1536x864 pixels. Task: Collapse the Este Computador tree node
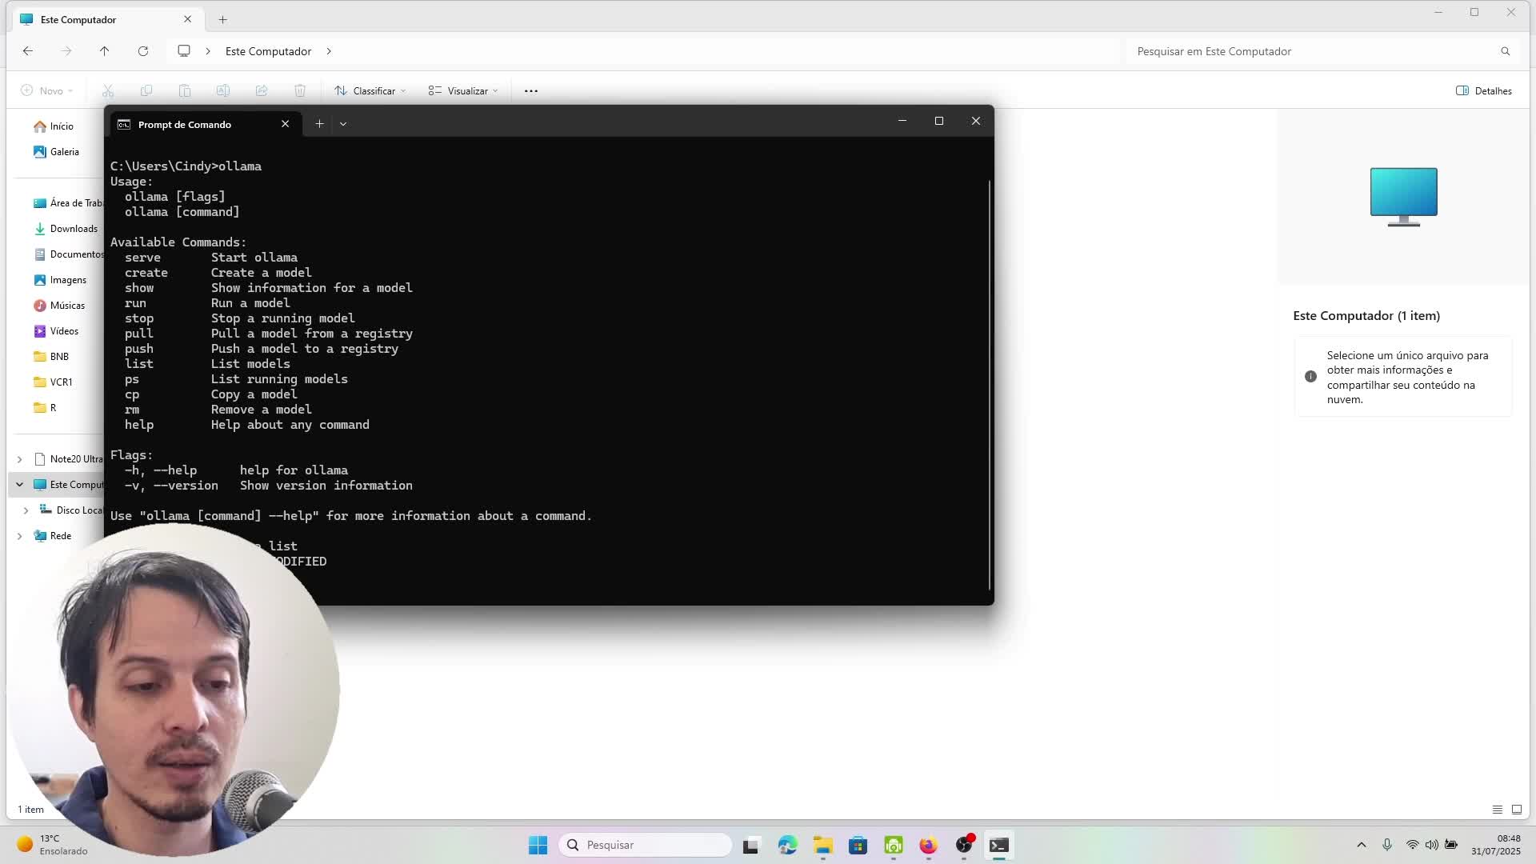(x=19, y=485)
